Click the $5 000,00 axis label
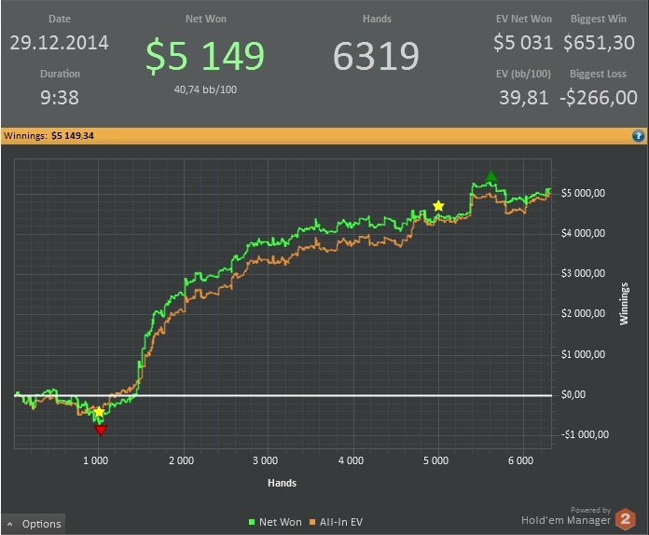649x535 pixels. click(583, 193)
